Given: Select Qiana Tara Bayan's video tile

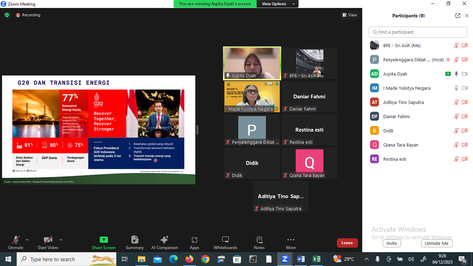Looking at the screenshot, I should (x=310, y=163).
